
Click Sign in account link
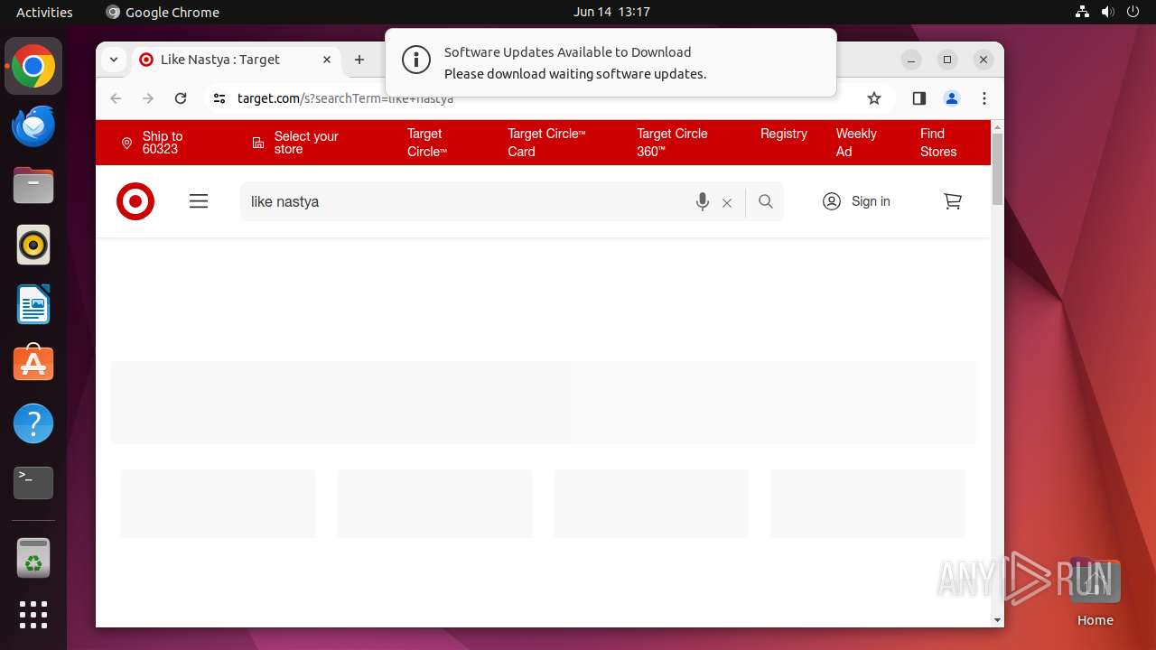pos(856,201)
